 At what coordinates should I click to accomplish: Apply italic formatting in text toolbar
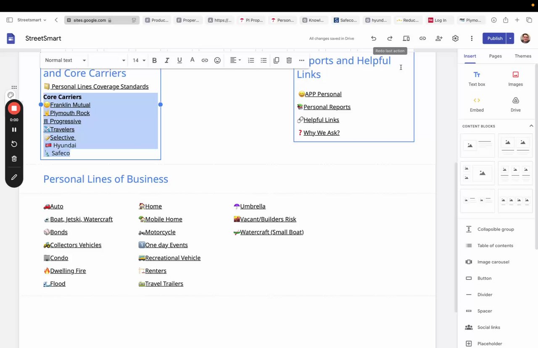point(167,61)
